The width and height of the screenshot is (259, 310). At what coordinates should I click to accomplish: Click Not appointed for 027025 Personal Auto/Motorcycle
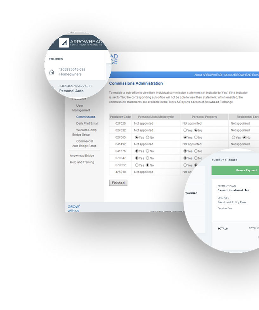click(144, 123)
